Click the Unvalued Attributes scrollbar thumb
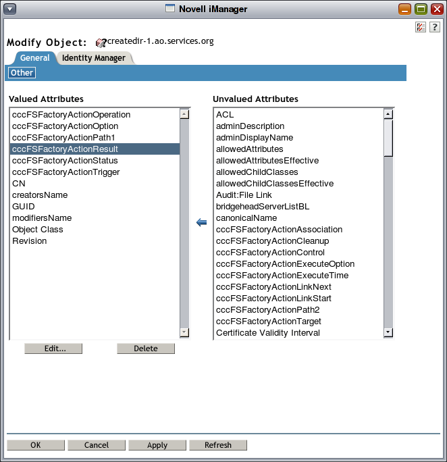The image size is (447, 462). tap(388, 138)
